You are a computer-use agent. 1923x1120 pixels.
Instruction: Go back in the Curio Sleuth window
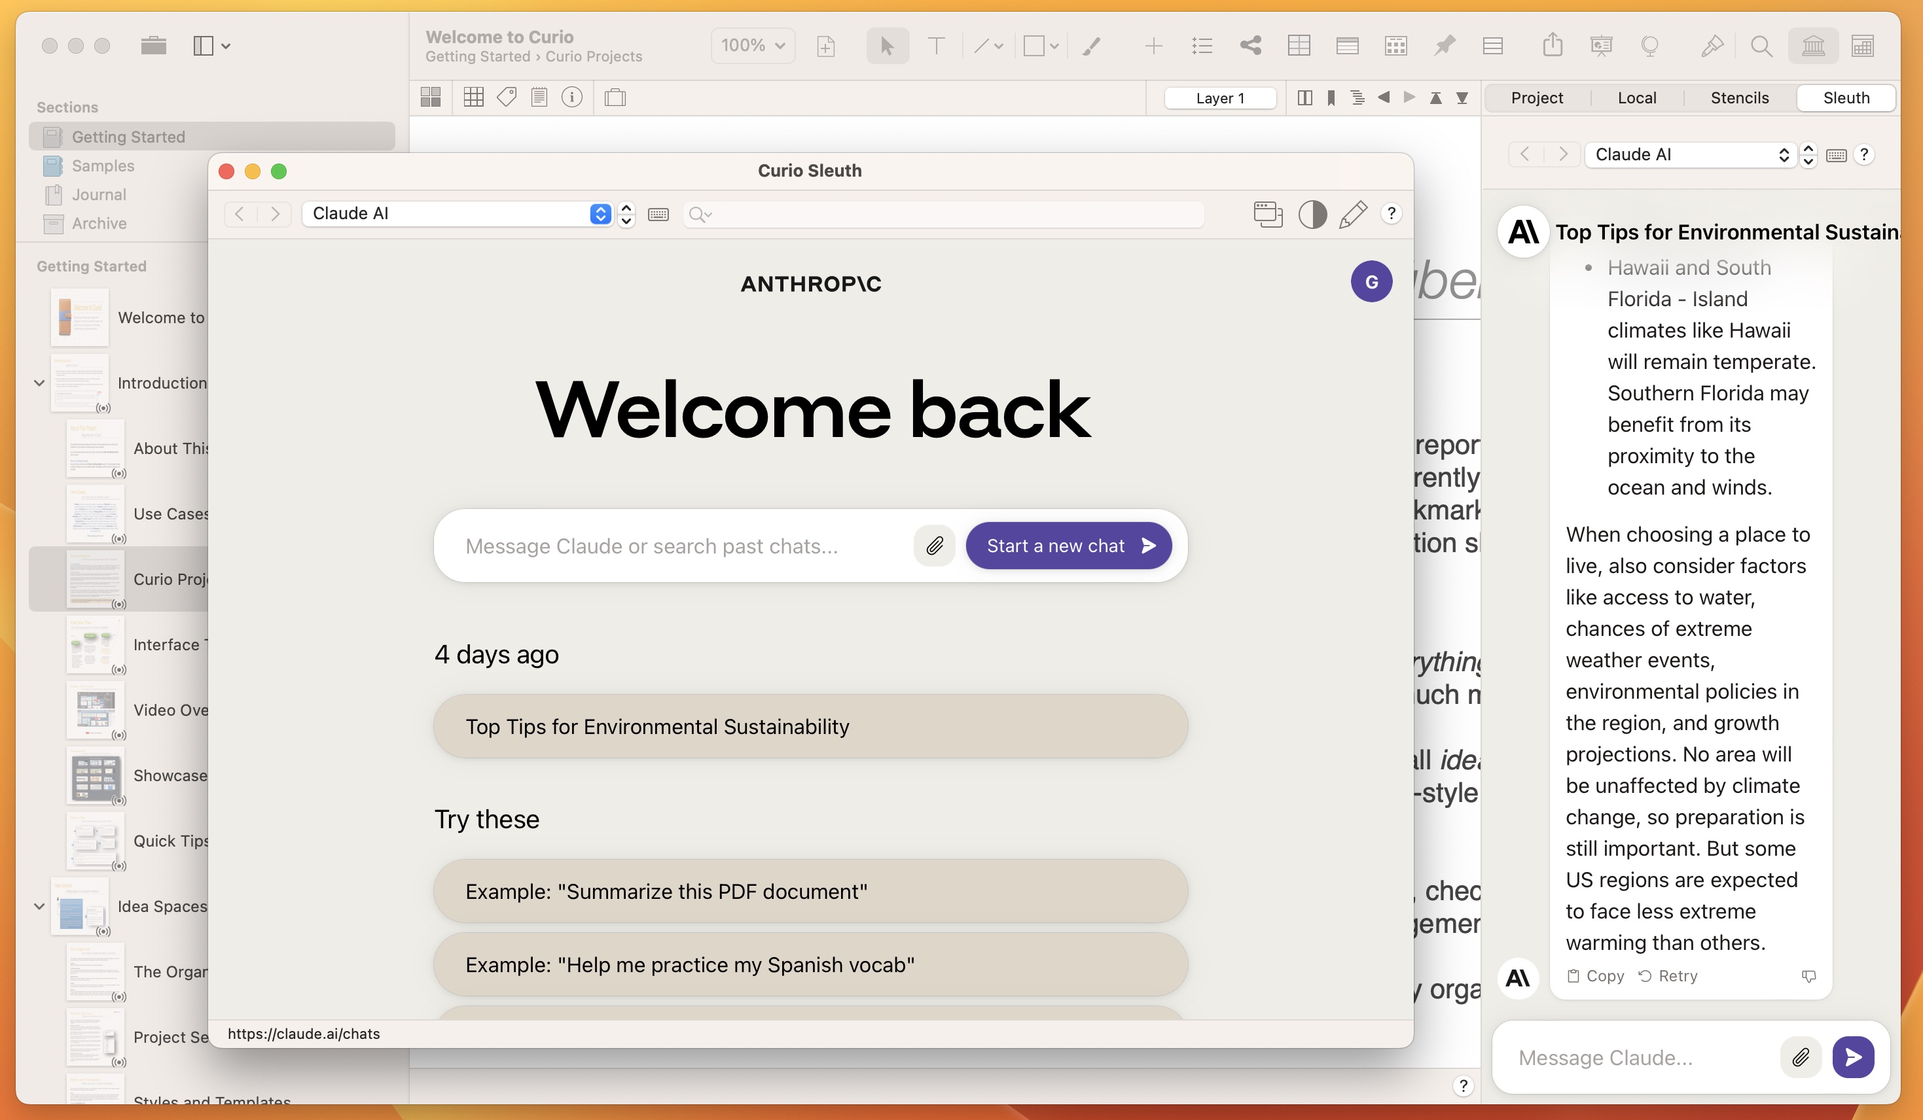click(240, 214)
